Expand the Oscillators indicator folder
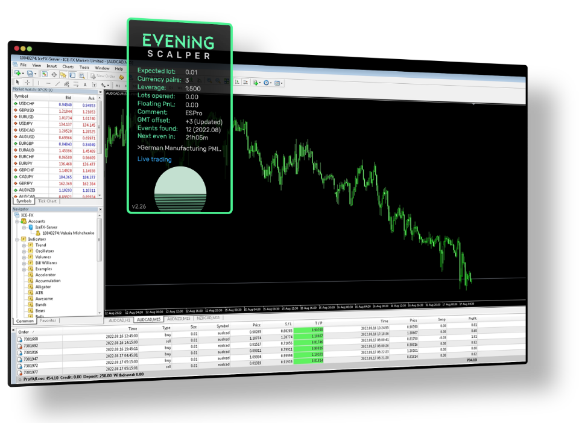 tap(24, 251)
